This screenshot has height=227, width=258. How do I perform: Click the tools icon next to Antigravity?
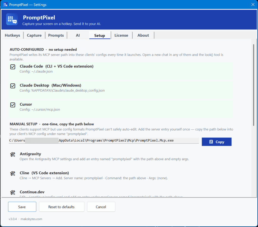click(x=13, y=154)
